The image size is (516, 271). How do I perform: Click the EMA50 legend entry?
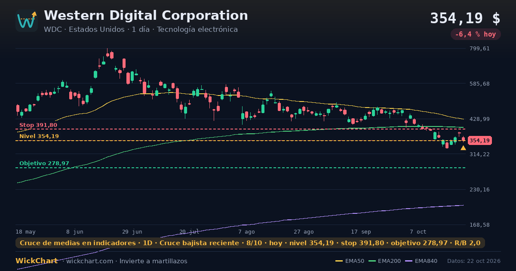tap(350, 261)
